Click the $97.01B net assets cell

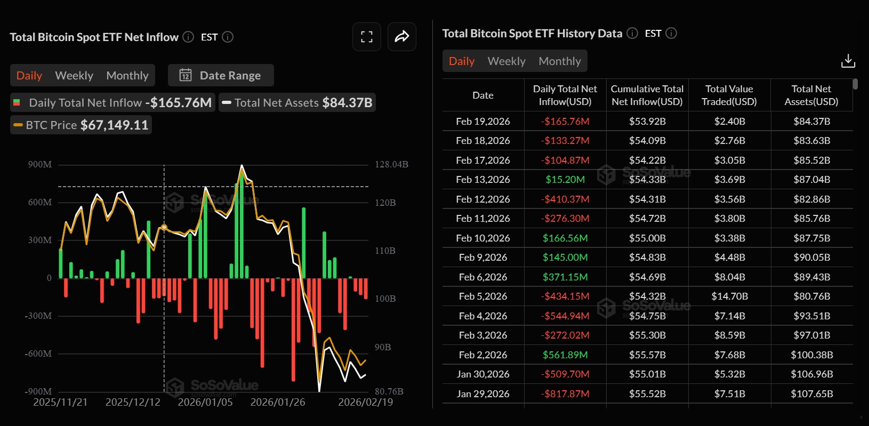click(x=811, y=335)
